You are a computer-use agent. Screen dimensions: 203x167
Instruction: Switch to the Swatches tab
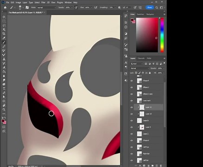tap(140, 14)
